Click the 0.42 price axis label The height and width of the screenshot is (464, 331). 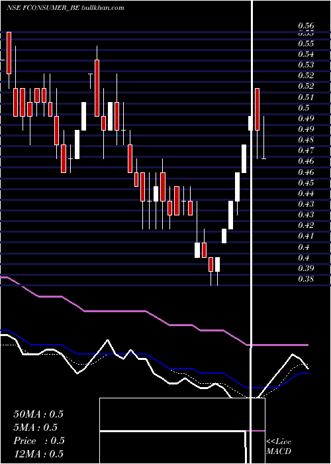[x=306, y=225]
